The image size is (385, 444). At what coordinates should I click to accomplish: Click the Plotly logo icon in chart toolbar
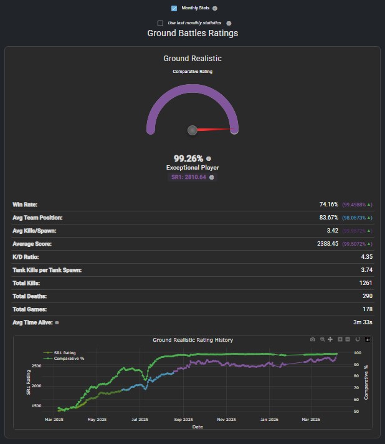click(368, 339)
